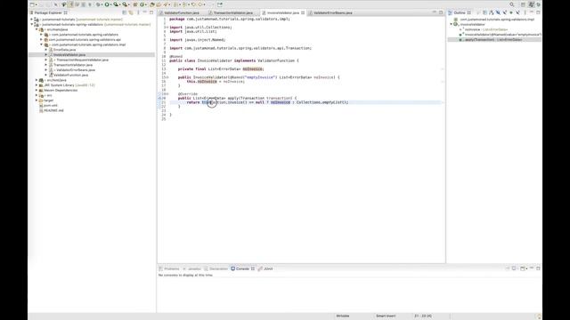Click the Search magnifier icon at top right

tap(511, 4)
